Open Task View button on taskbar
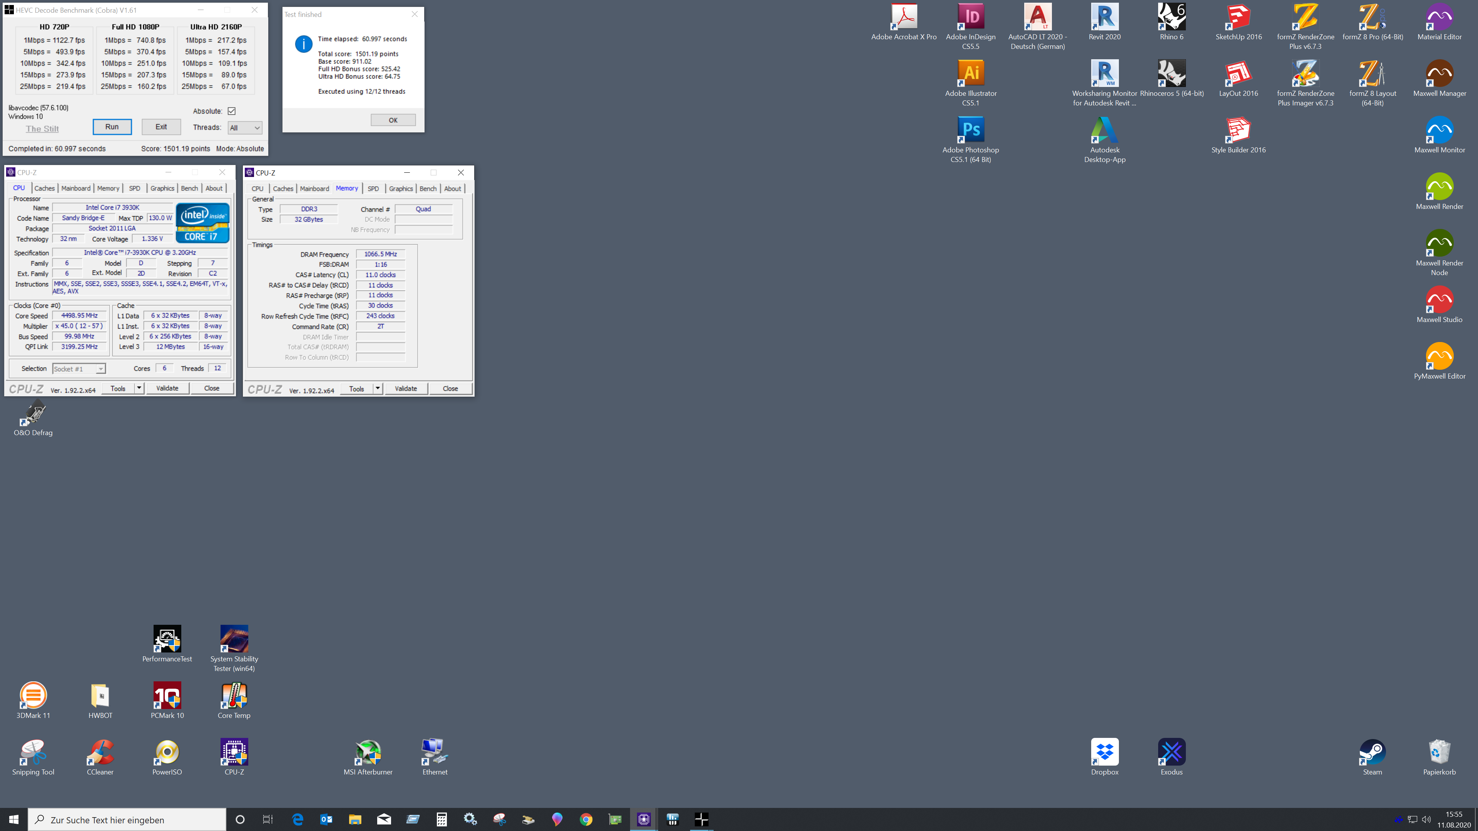1478x831 pixels. tap(268, 819)
